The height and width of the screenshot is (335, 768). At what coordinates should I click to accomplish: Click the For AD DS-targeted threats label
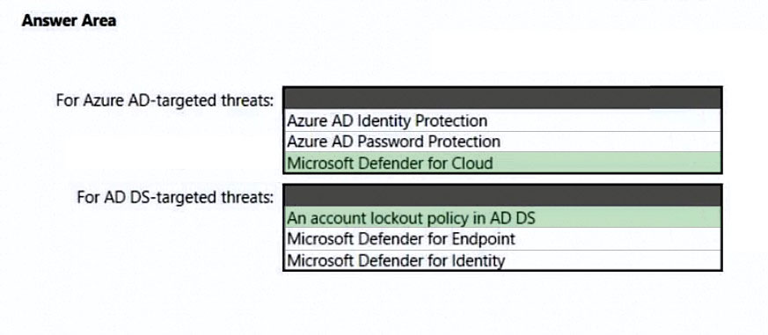tap(175, 197)
